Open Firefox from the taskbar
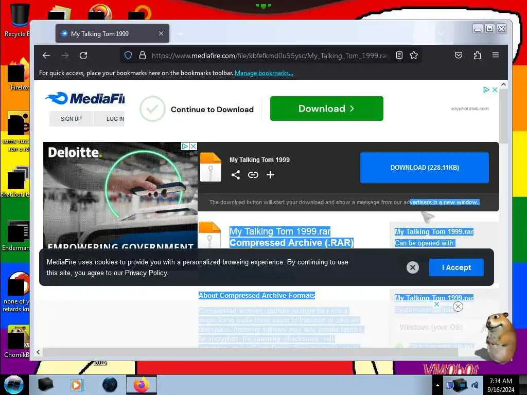The width and height of the screenshot is (527, 395). pos(142,385)
